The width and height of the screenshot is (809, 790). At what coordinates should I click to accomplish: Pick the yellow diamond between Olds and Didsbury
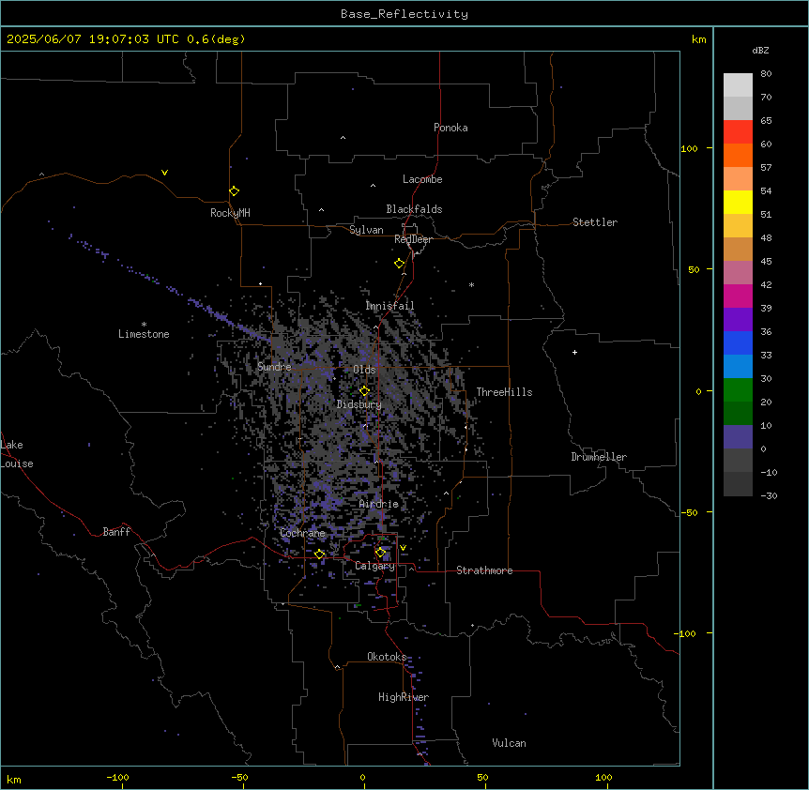[x=364, y=391]
